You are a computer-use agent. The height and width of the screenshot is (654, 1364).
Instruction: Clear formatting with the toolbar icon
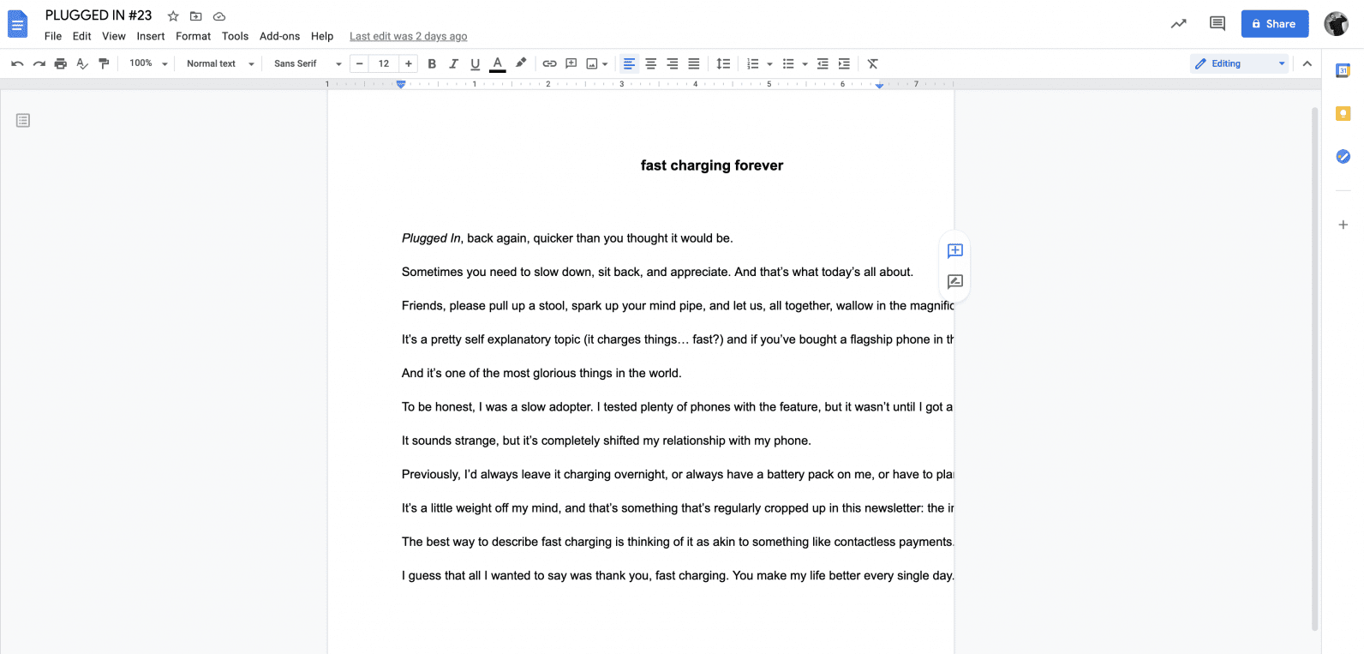click(872, 63)
